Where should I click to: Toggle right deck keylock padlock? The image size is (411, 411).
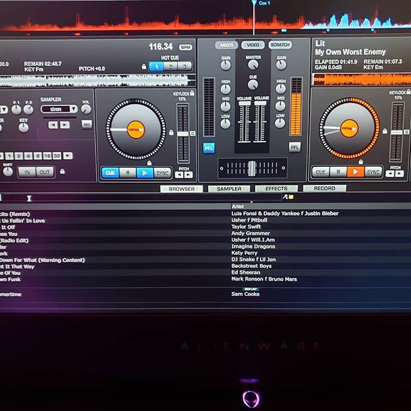tap(408, 92)
